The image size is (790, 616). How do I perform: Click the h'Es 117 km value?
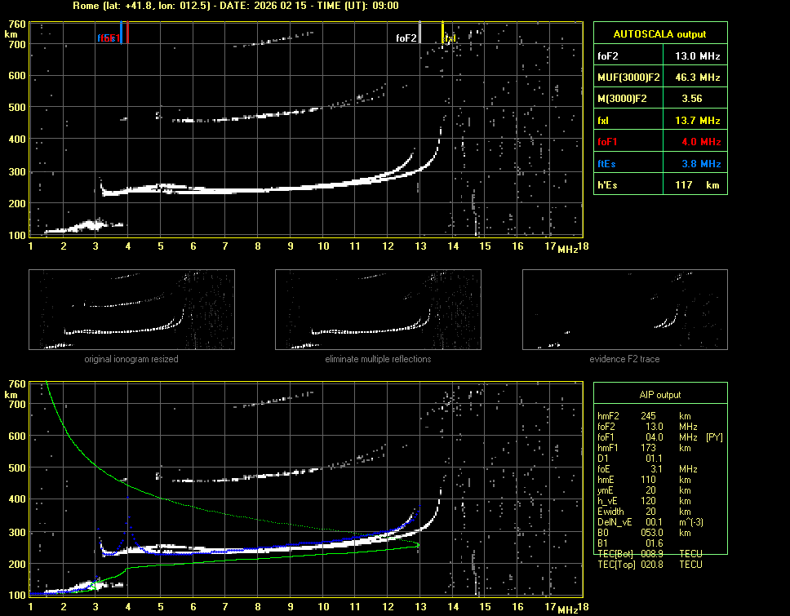point(697,185)
